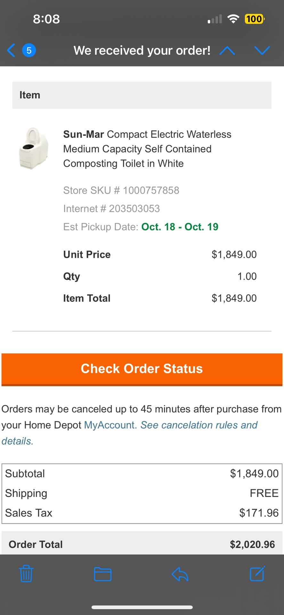This screenshot has width=284, height=615.
Task: Delete the email with the trash icon
Action: [26, 574]
